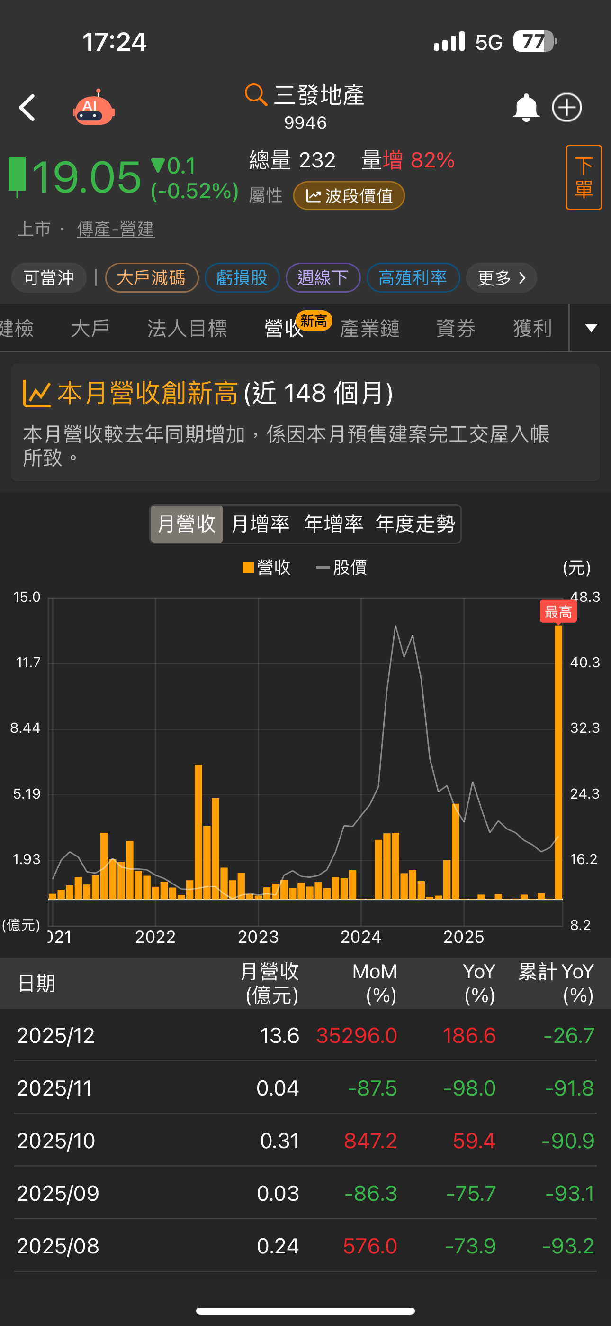Tap the 186.6 YoY value
The height and width of the screenshot is (1326, 611).
(469, 1036)
